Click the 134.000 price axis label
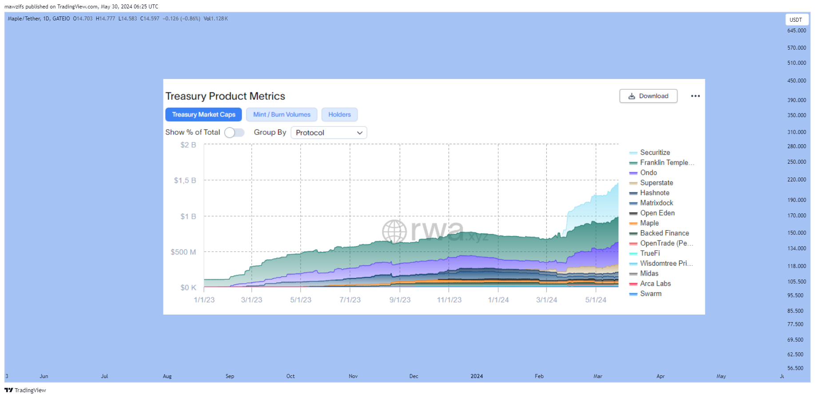The image size is (815, 398). tap(796, 248)
